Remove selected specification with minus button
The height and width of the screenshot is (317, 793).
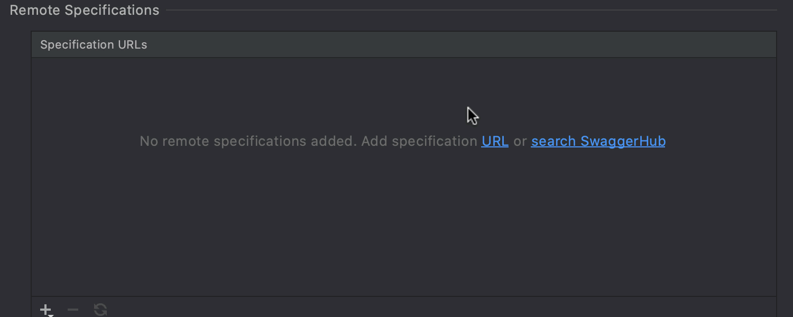73,310
